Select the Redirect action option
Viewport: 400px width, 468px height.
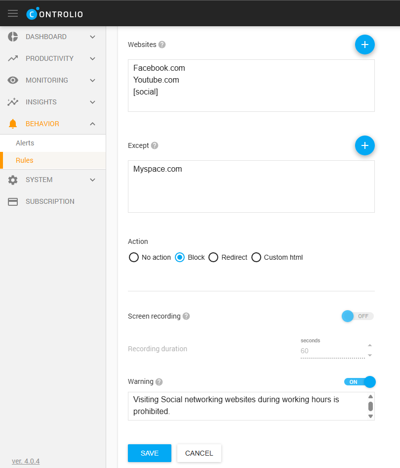click(x=213, y=257)
